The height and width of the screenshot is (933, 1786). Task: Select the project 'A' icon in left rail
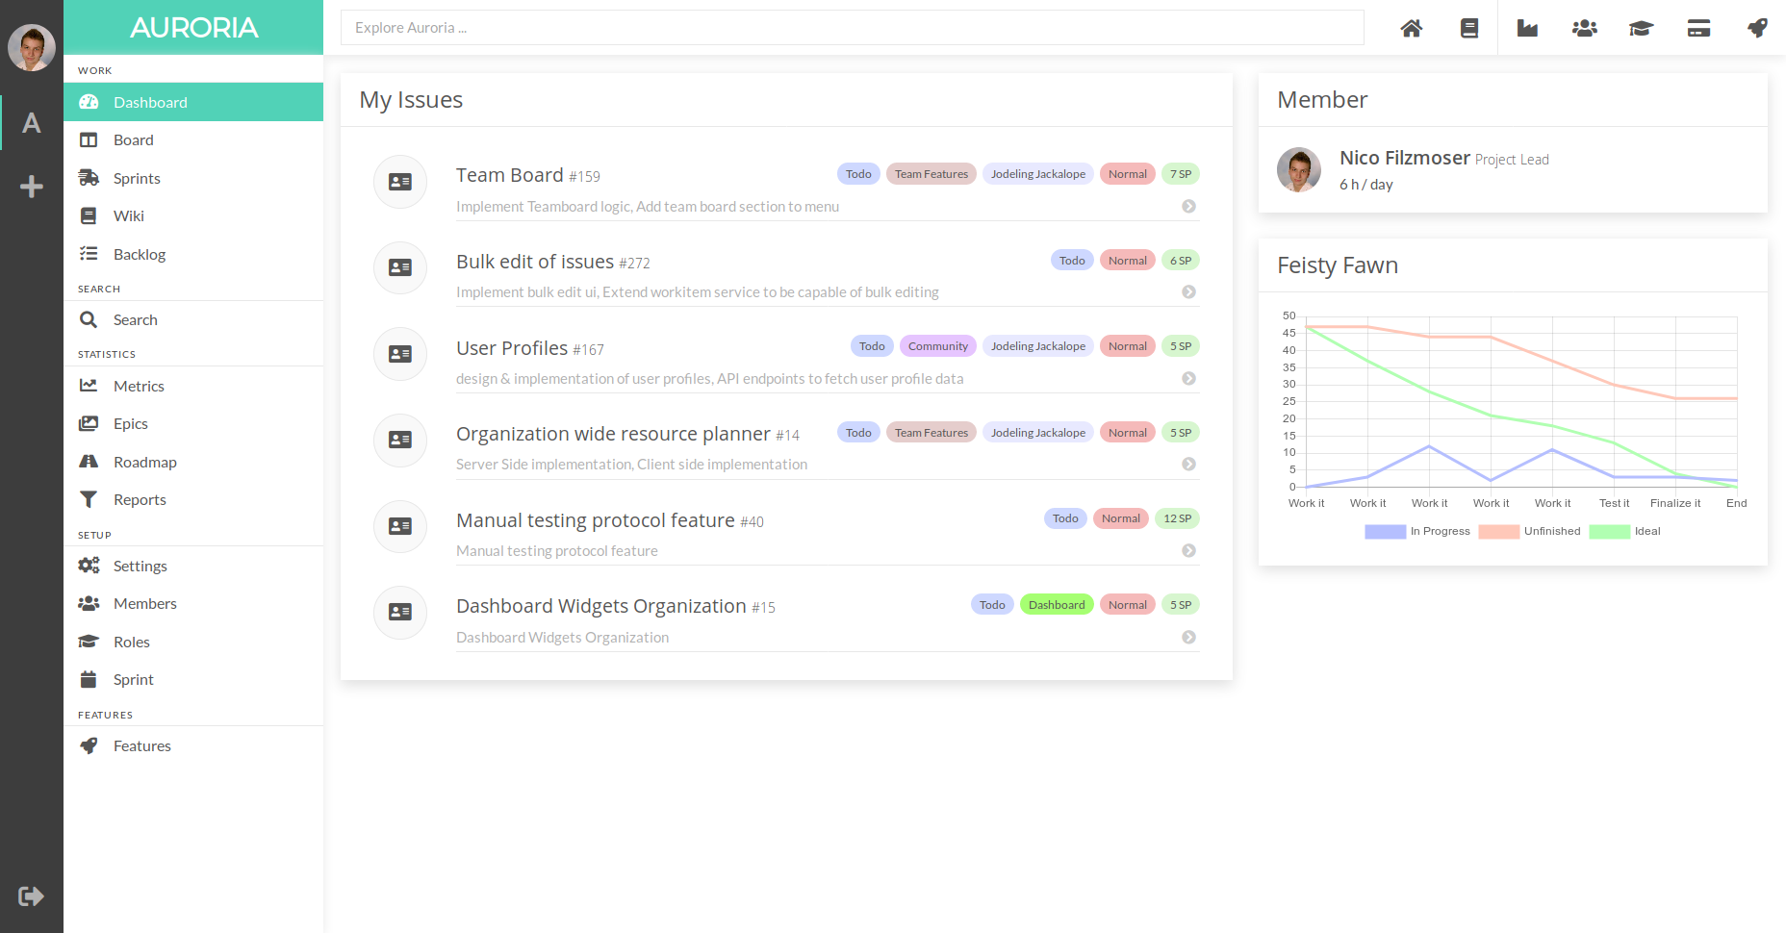32,122
